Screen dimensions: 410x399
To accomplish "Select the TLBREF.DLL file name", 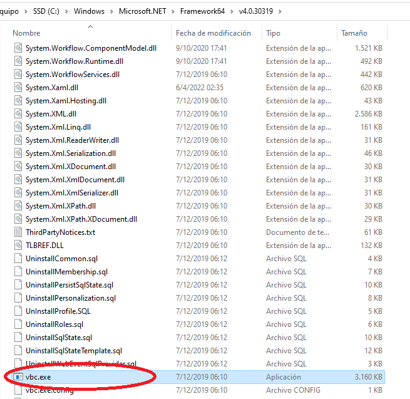I will 44,246.
